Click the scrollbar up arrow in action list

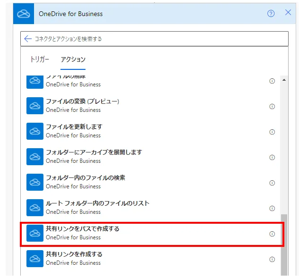pyautogui.click(x=284, y=80)
